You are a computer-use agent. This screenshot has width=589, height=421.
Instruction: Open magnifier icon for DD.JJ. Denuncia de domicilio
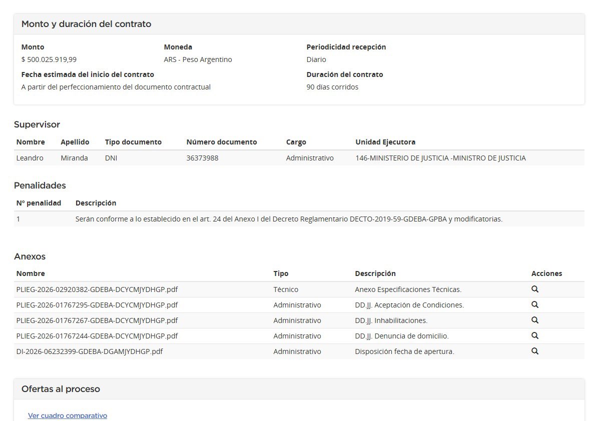tap(535, 336)
